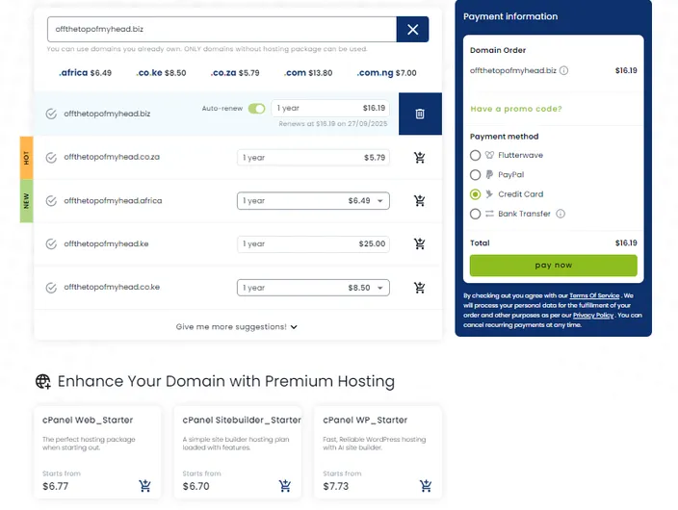The height and width of the screenshot is (510, 678).
Task: Open the 1 year dropdown for .africa domain
Action: click(313, 201)
